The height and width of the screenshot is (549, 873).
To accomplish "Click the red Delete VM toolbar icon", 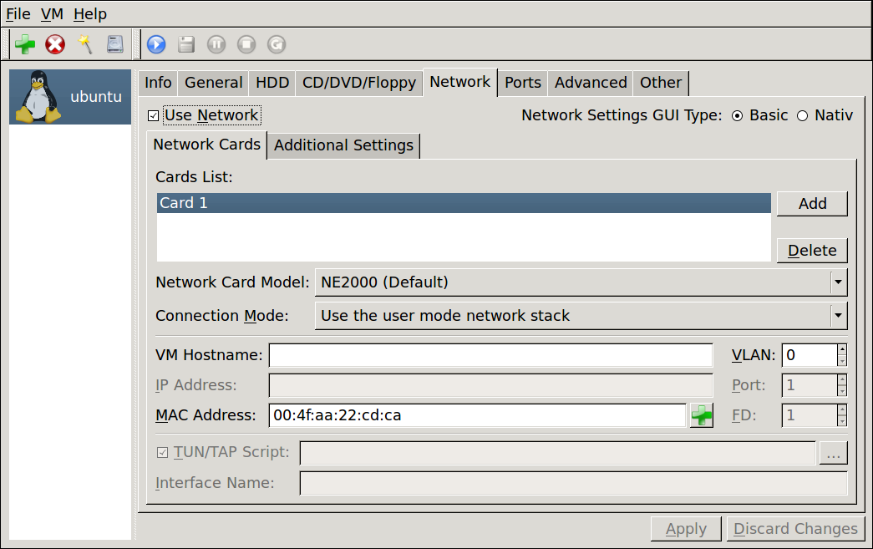I will (x=55, y=44).
